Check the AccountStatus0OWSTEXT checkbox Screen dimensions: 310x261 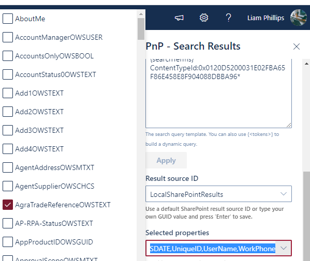point(8,74)
